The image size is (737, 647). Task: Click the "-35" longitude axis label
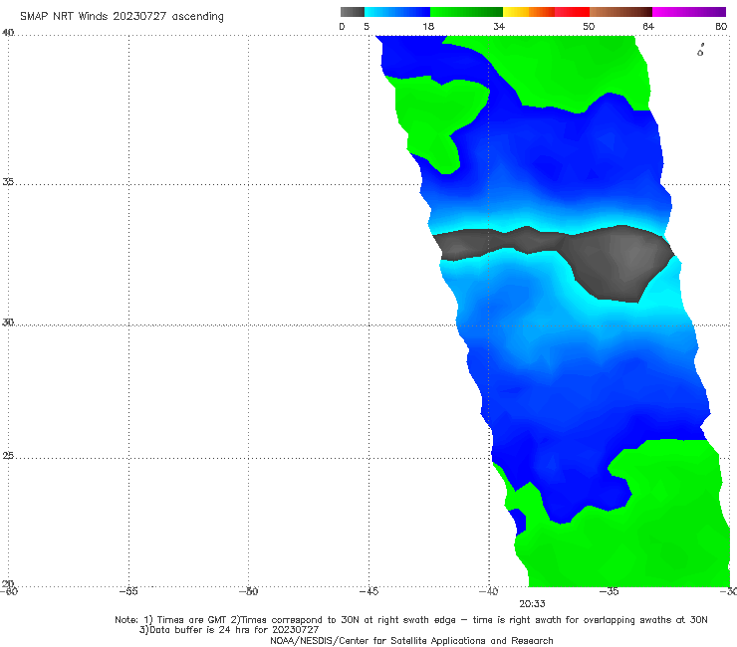609,591
